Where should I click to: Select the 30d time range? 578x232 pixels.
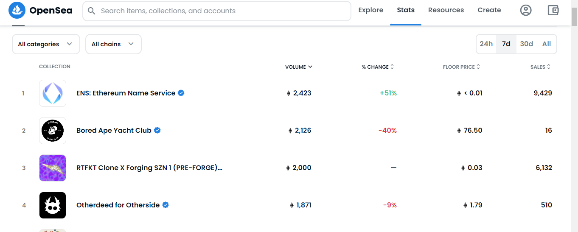pyautogui.click(x=527, y=44)
